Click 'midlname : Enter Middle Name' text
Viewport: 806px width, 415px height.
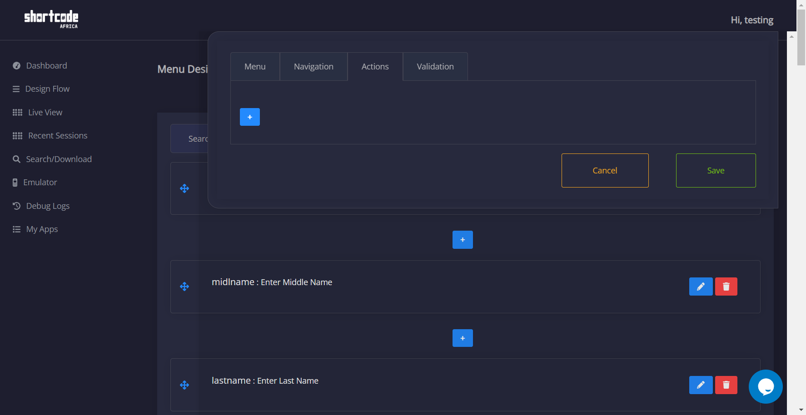[272, 282]
